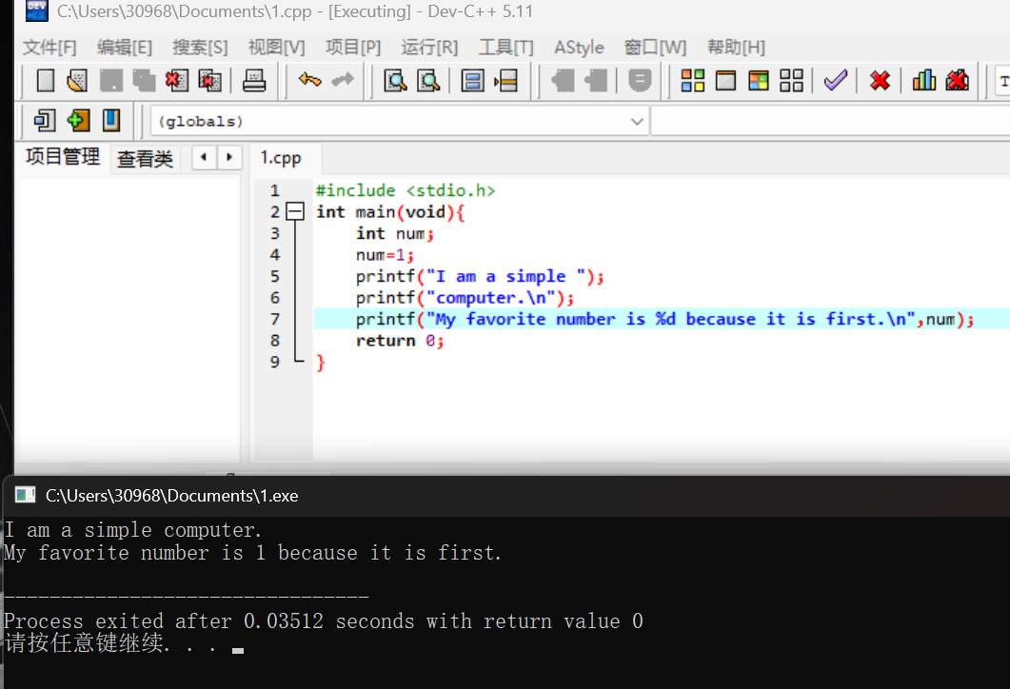1010x689 pixels.
Task: Open profile analysis bar-chart icon
Action: (924, 81)
